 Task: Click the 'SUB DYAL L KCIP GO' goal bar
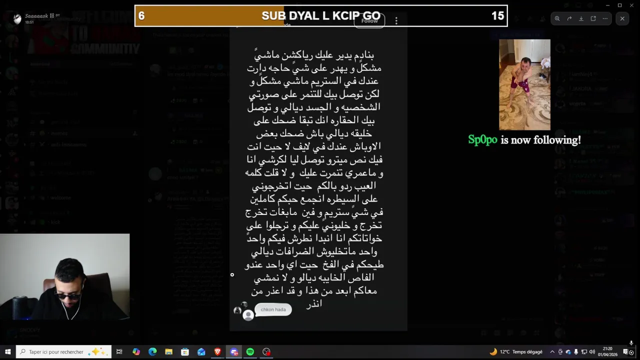point(321,16)
